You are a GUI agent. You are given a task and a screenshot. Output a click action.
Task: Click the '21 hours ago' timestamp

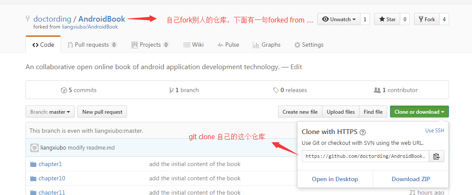[427, 192]
